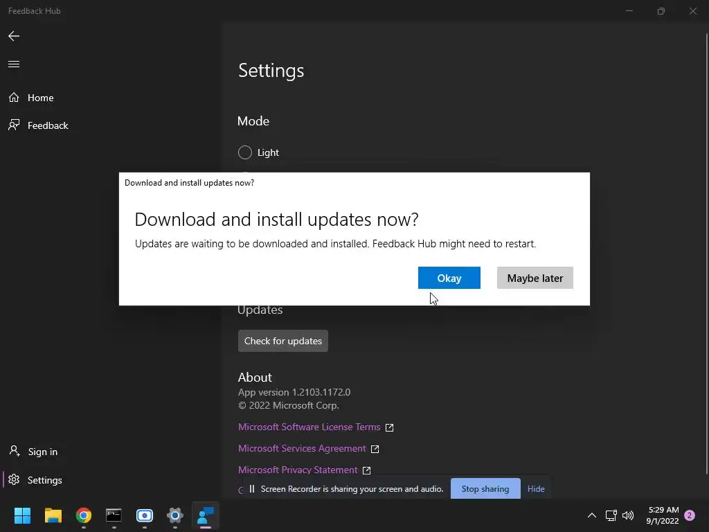Click the About section heading
Screen dimensions: 709x532
pos(255,378)
